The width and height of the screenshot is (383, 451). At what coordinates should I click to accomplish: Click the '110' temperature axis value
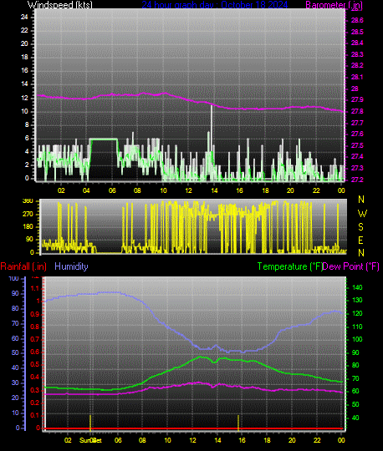[x=357, y=327]
